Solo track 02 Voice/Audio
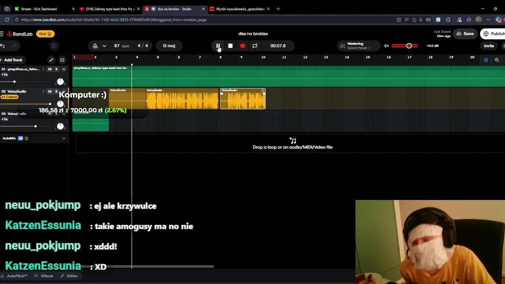 pyautogui.click(x=56, y=92)
